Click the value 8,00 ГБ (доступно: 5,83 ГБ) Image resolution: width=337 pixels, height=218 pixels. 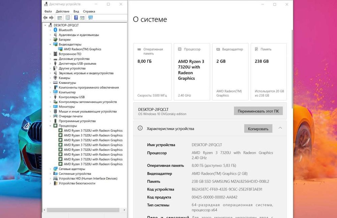pyautogui.click(x=214, y=166)
